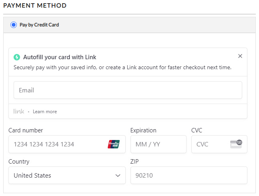The height and width of the screenshot is (196, 259).
Task: Click the CVC input field
Action: 210,144
